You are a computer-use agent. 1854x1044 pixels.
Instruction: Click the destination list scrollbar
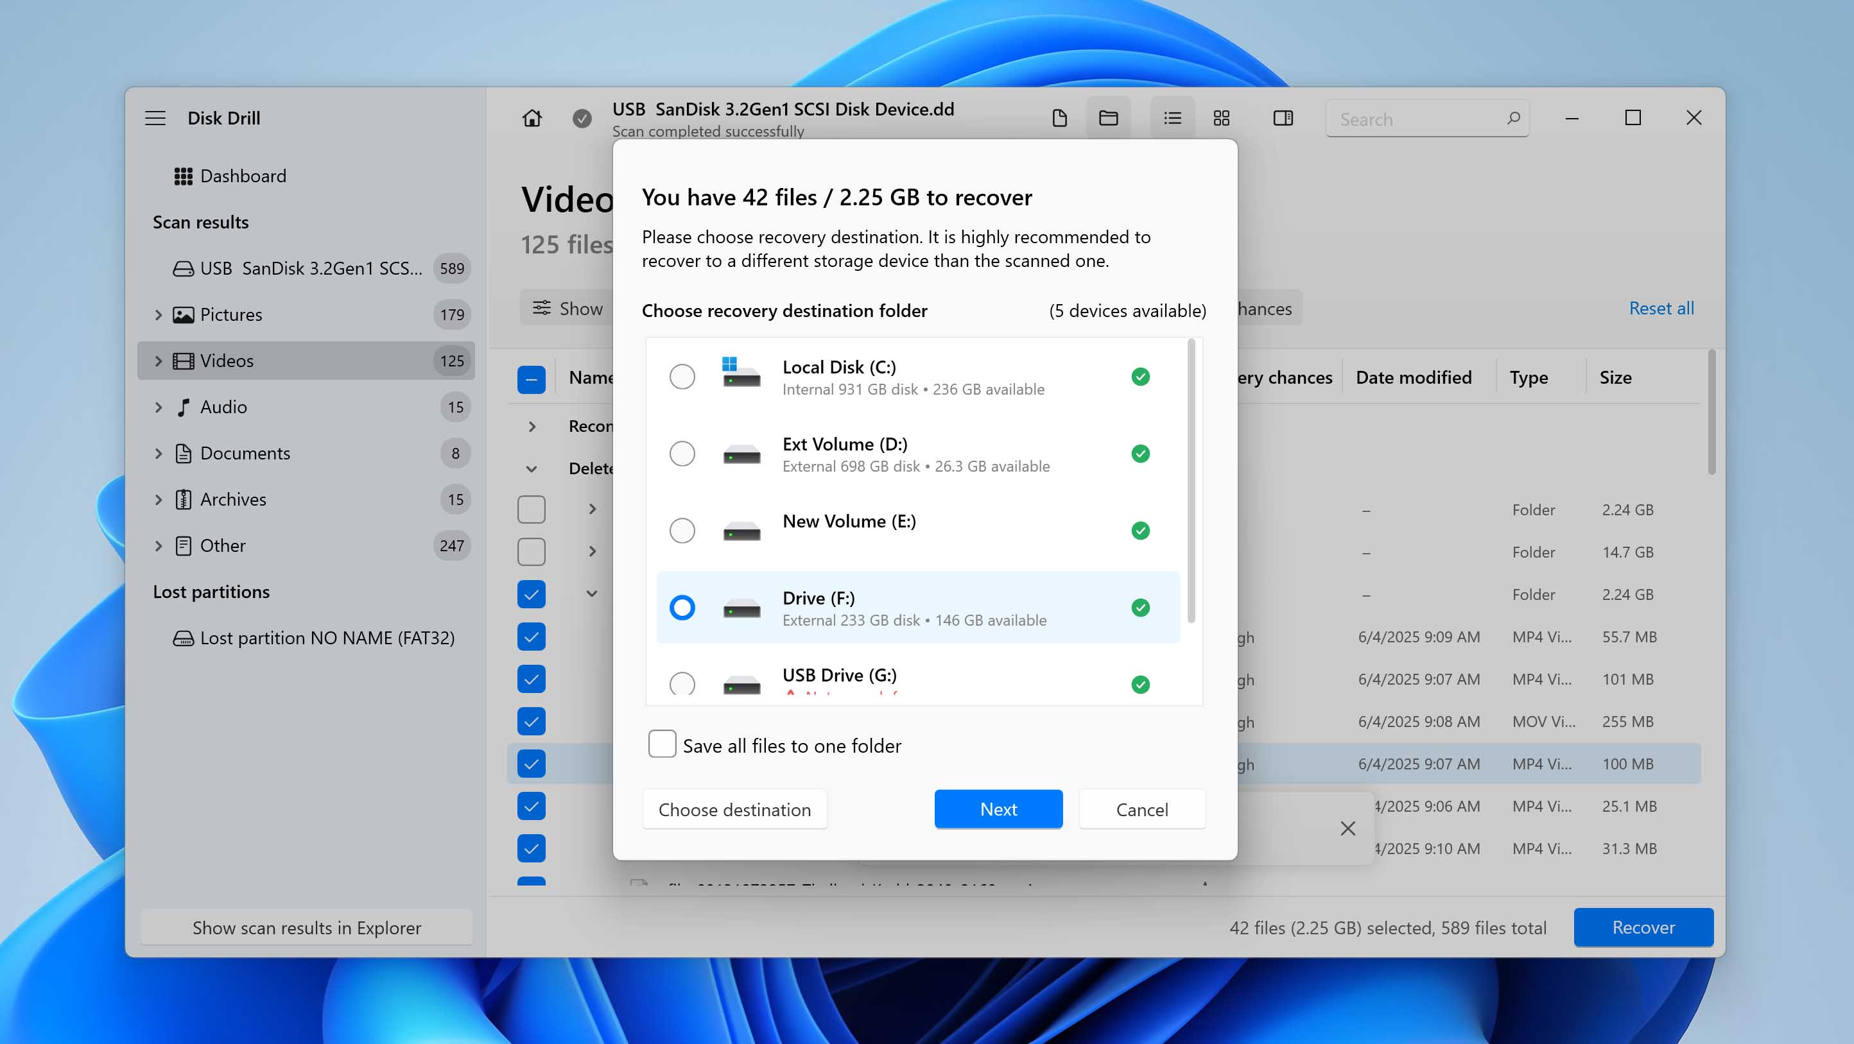(x=1190, y=481)
